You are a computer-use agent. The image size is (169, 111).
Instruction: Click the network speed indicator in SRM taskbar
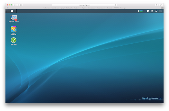click(141, 11)
